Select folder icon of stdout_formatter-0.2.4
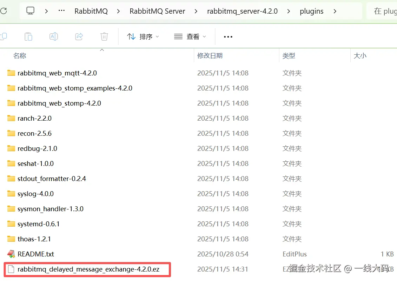The height and width of the screenshot is (281, 397). tap(11, 179)
